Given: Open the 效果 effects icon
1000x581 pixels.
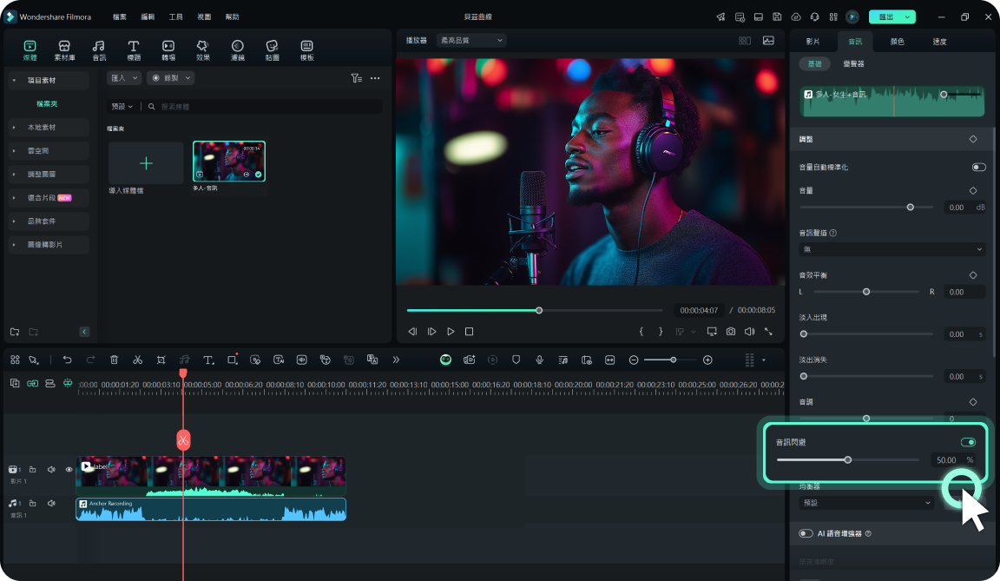Looking at the screenshot, I should [x=203, y=50].
